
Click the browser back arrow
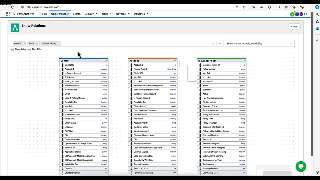point(5,7)
